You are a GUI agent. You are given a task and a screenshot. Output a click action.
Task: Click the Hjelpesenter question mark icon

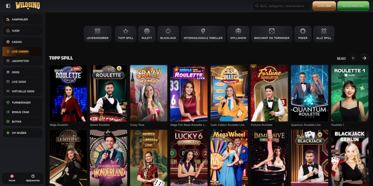(x=33, y=176)
